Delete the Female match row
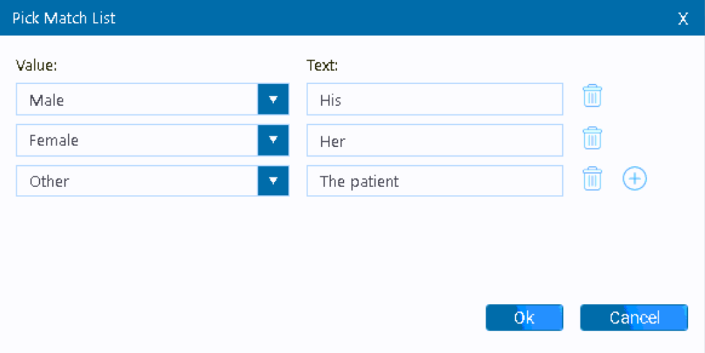The width and height of the screenshot is (705, 353). 592,139
